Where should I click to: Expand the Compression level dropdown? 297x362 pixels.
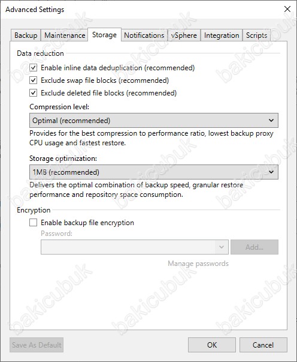pyautogui.click(x=154, y=120)
